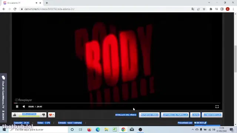Open the Reportar Video tab
Screen dimensions: 237x133
point(149,115)
